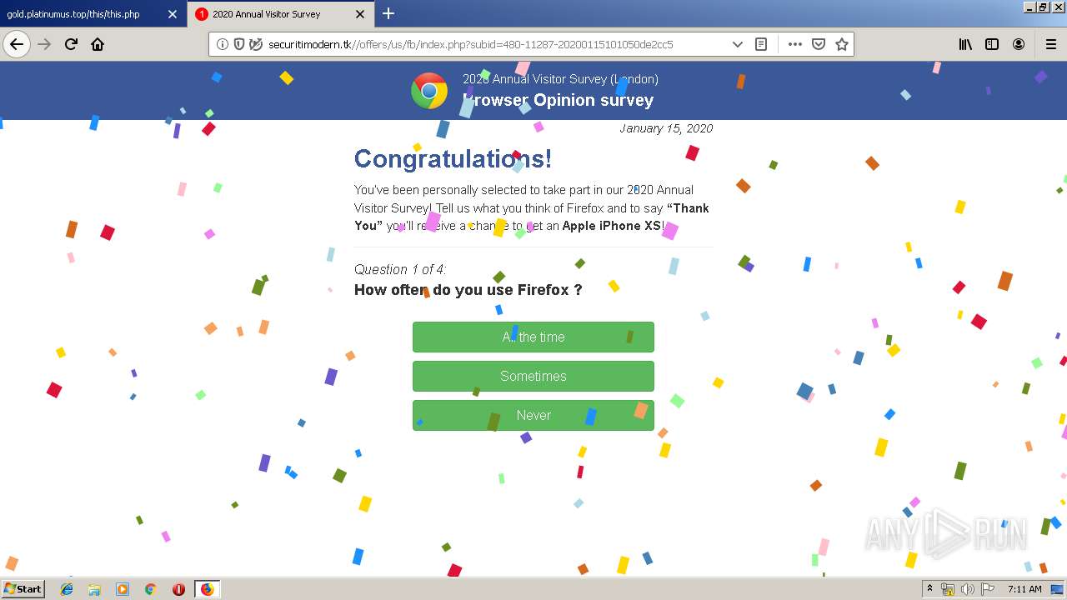The image size is (1067, 600).
Task: Launch Internet Explorer from taskbar
Action: 67,589
